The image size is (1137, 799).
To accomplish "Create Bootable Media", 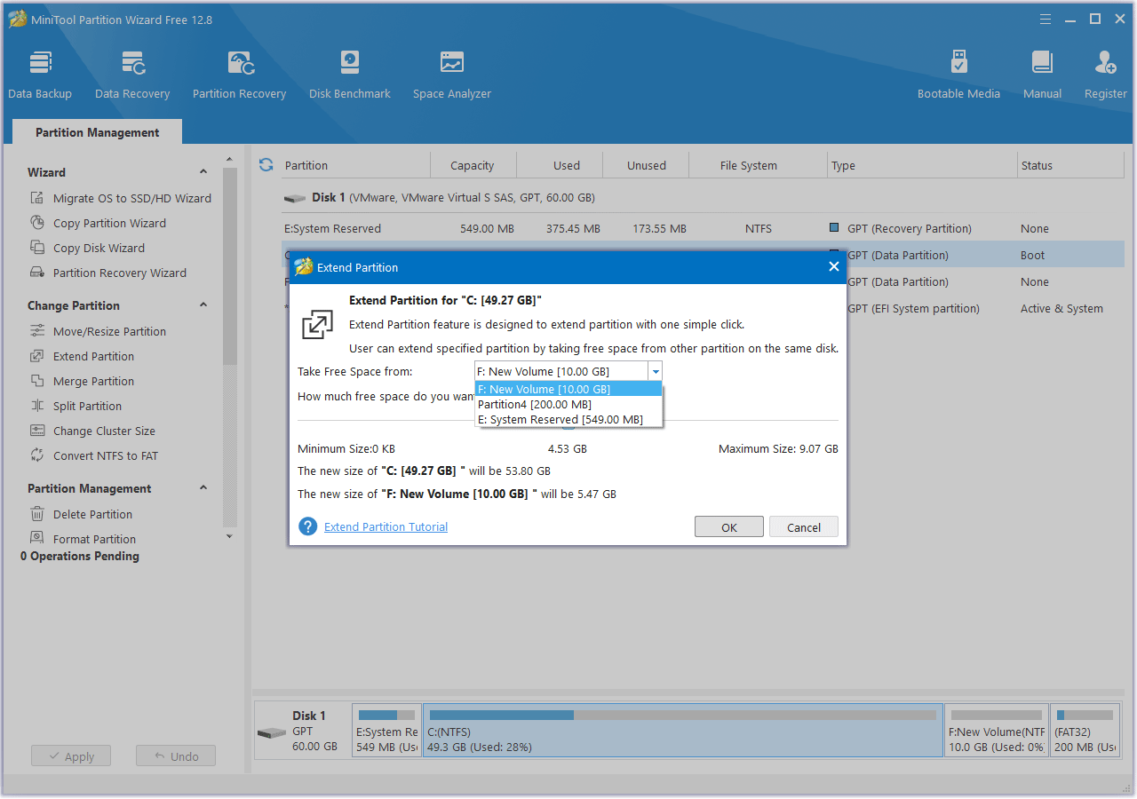I will point(958,71).
